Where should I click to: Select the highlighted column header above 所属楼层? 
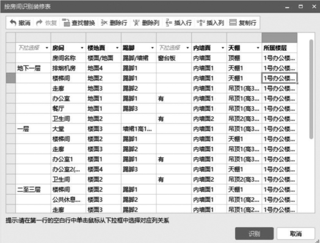pyautogui.click(x=279, y=37)
